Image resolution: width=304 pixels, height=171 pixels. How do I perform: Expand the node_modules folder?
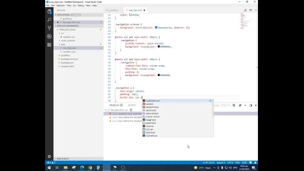click(78, 41)
